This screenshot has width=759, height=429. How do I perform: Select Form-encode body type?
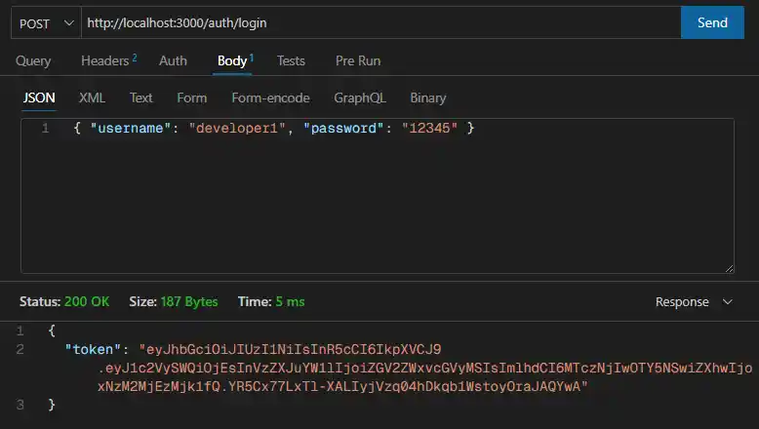pyautogui.click(x=270, y=97)
